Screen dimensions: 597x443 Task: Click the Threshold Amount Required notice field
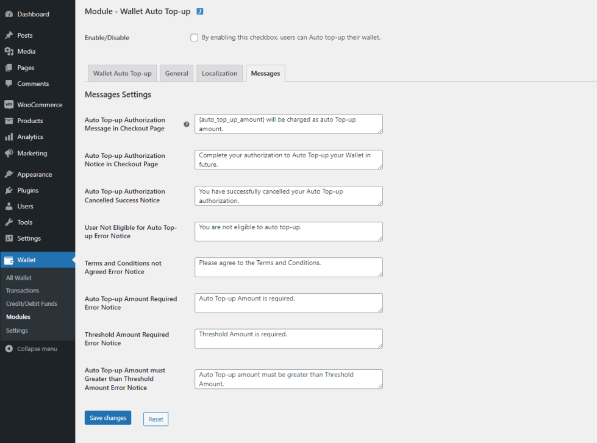click(x=288, y=338)
